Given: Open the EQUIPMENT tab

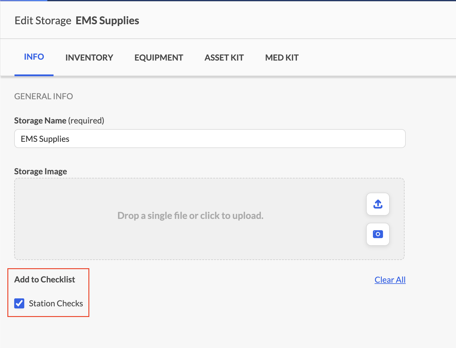Looking at the screenshot, I should [159, 58].
